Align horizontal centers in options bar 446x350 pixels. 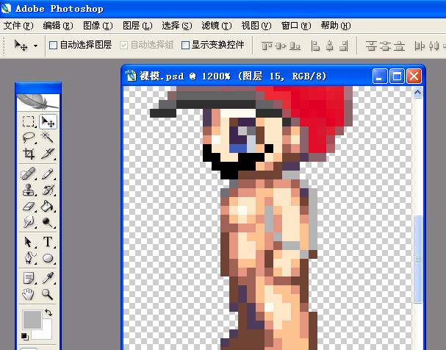(x=329, y=46)
